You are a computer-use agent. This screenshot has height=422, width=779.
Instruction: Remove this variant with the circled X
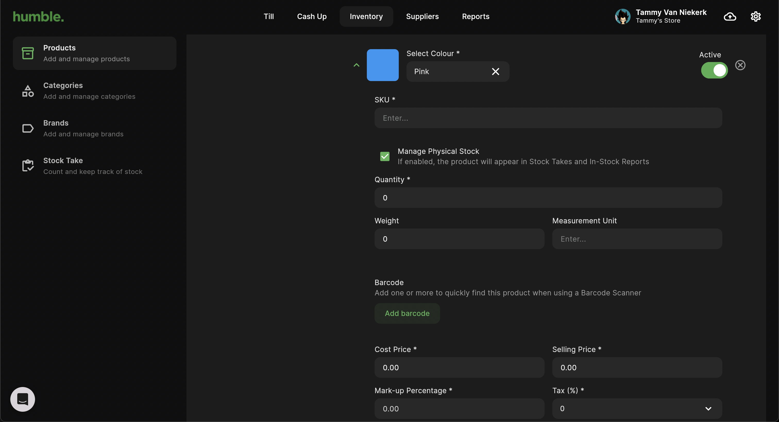tap(740, 65)
